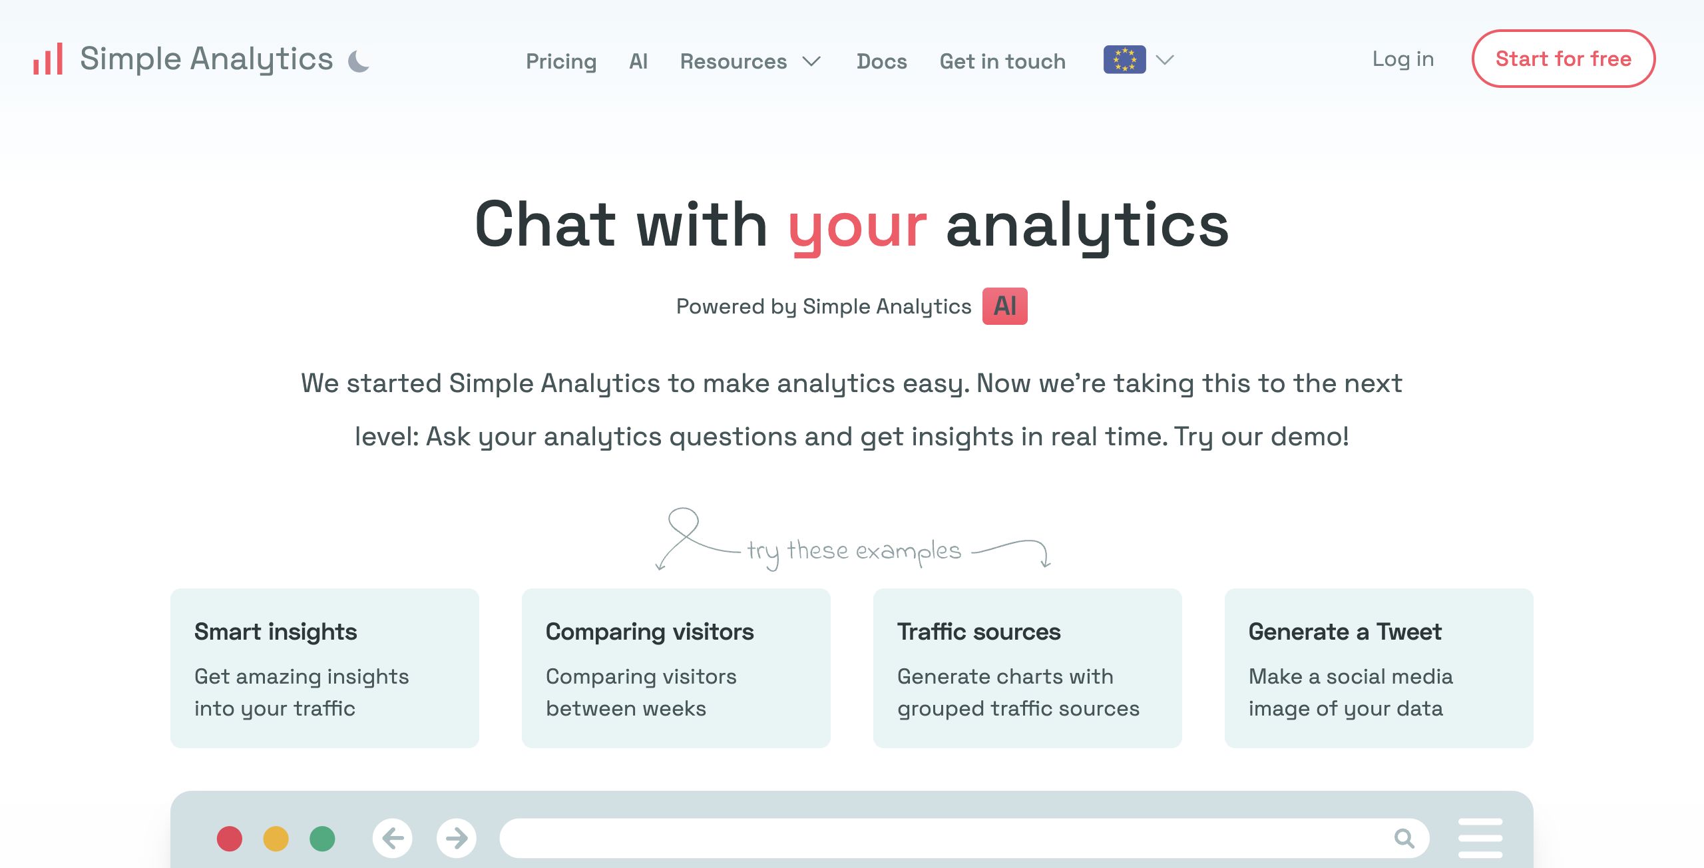Select the Smart insights example card
The height and width of the screenshot is (868, 1704).
[x=325, y=668]
